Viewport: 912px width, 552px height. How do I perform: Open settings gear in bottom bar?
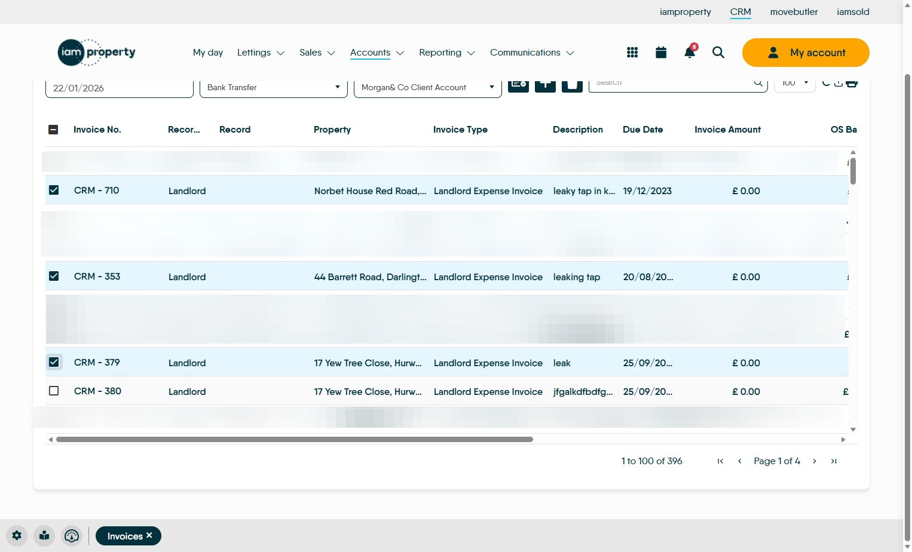point(17,536)
